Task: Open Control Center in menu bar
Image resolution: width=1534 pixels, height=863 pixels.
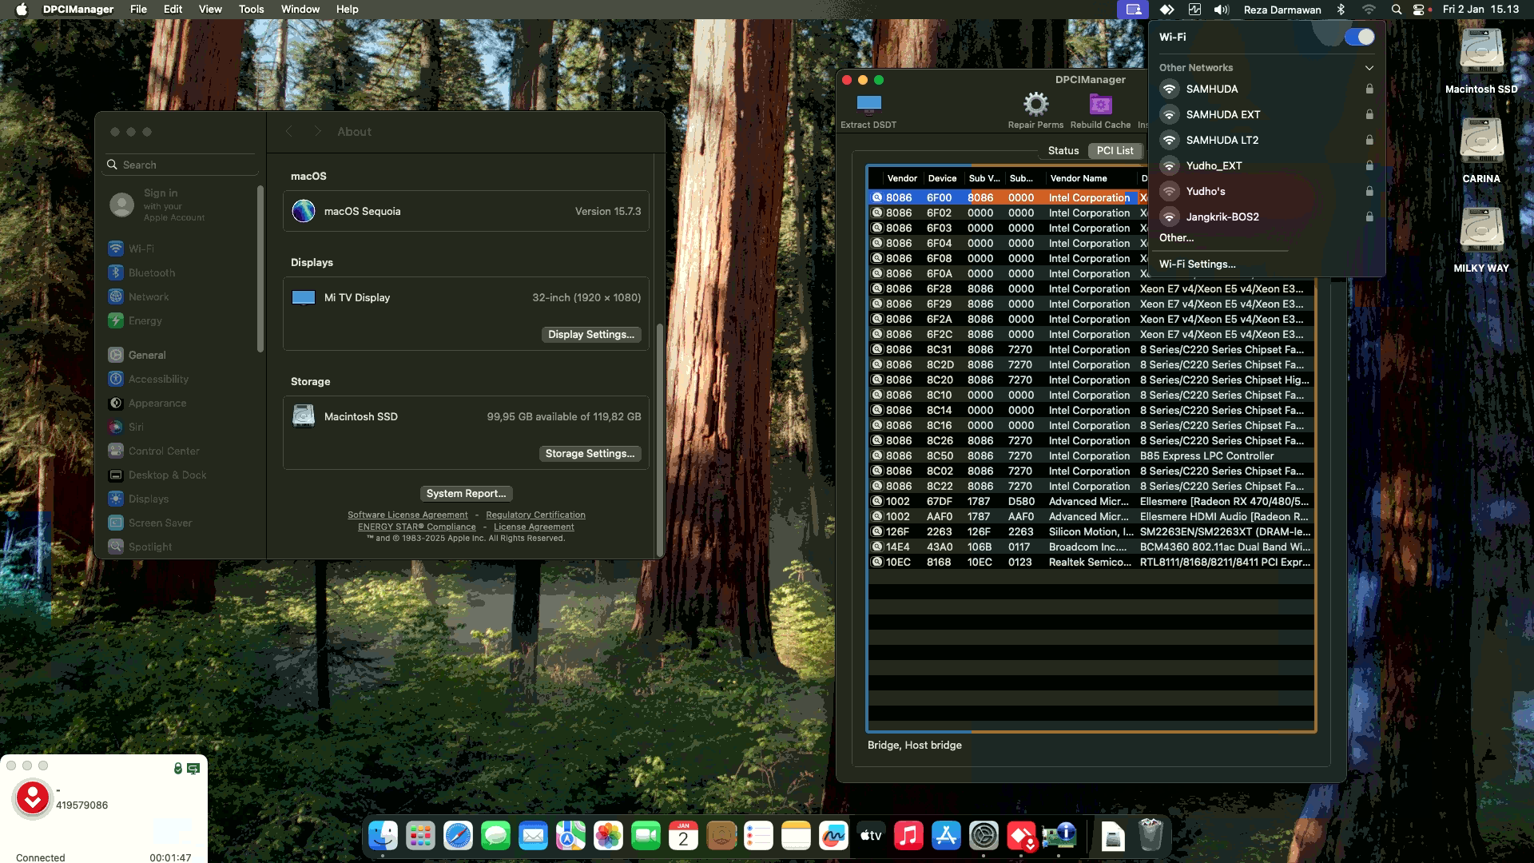Action: point(1420,10)
